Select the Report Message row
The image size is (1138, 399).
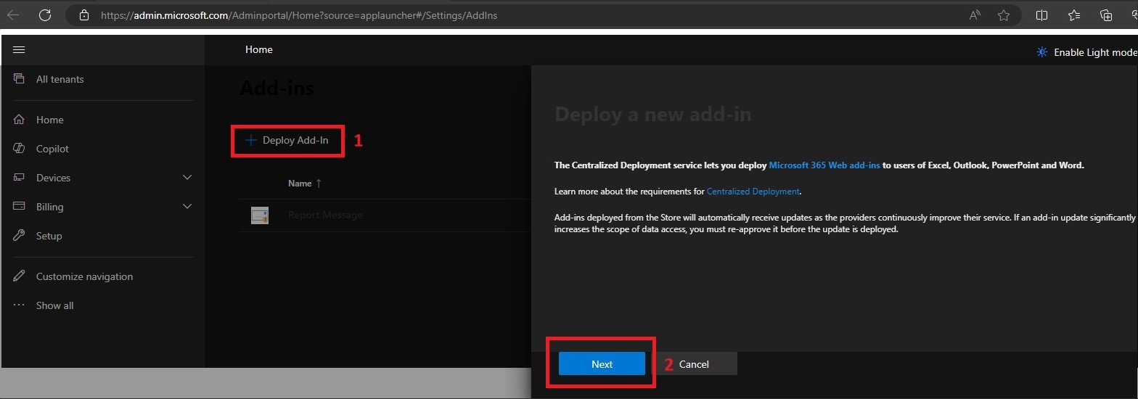[x=385, y=215]
